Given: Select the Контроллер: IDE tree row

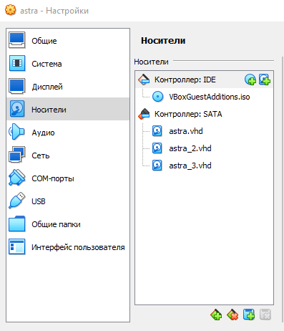Looking at the screenshot, I should click(x=204, y=80).
